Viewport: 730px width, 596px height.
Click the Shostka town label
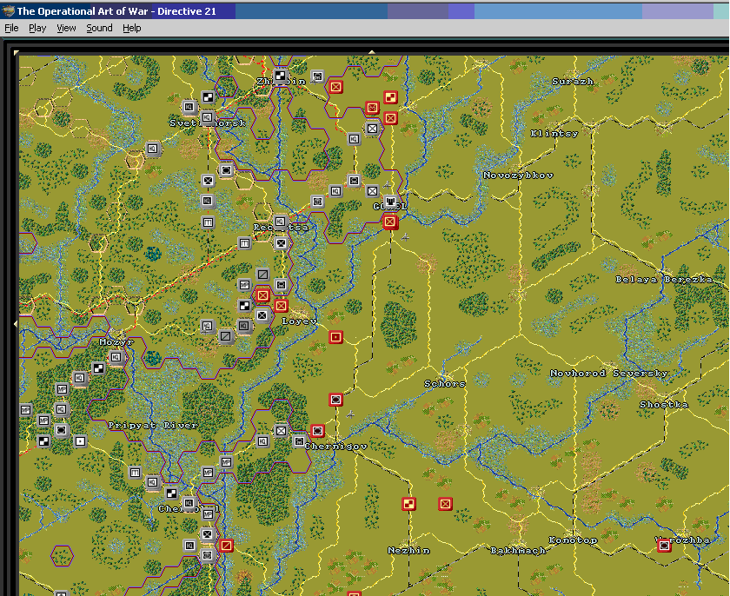point(664,405)
